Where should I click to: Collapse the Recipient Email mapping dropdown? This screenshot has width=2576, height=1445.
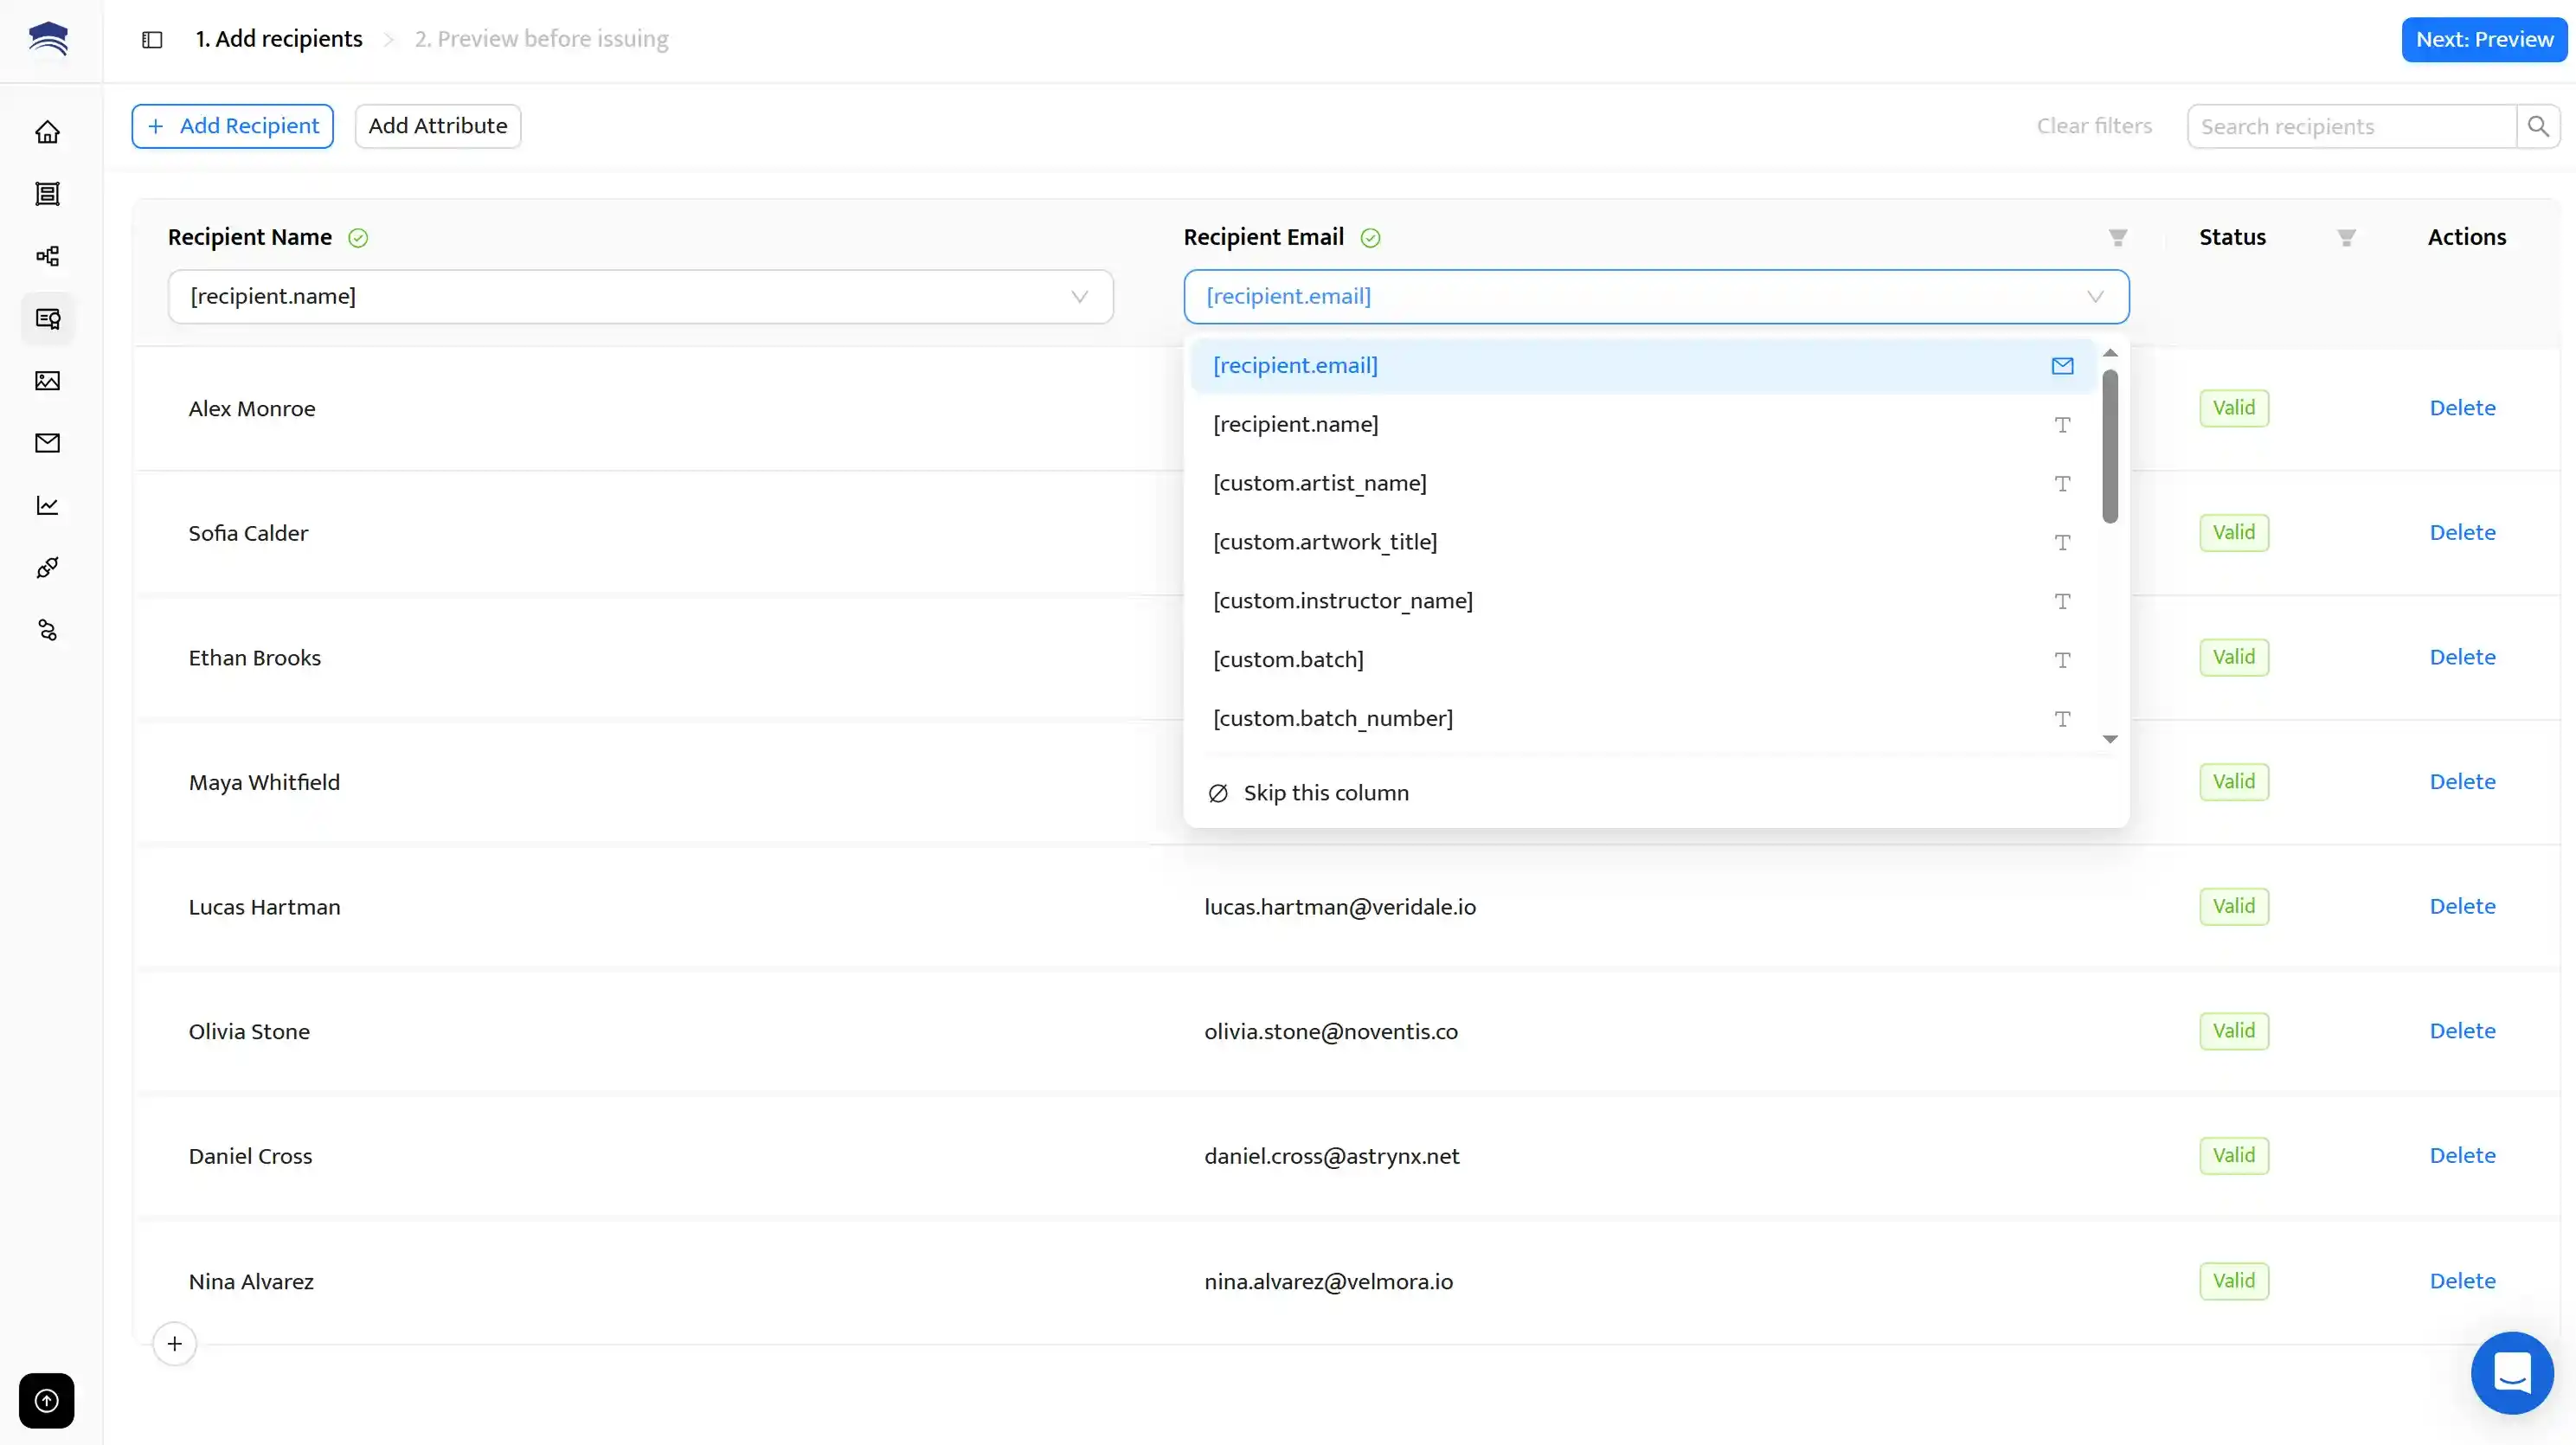2094,297
